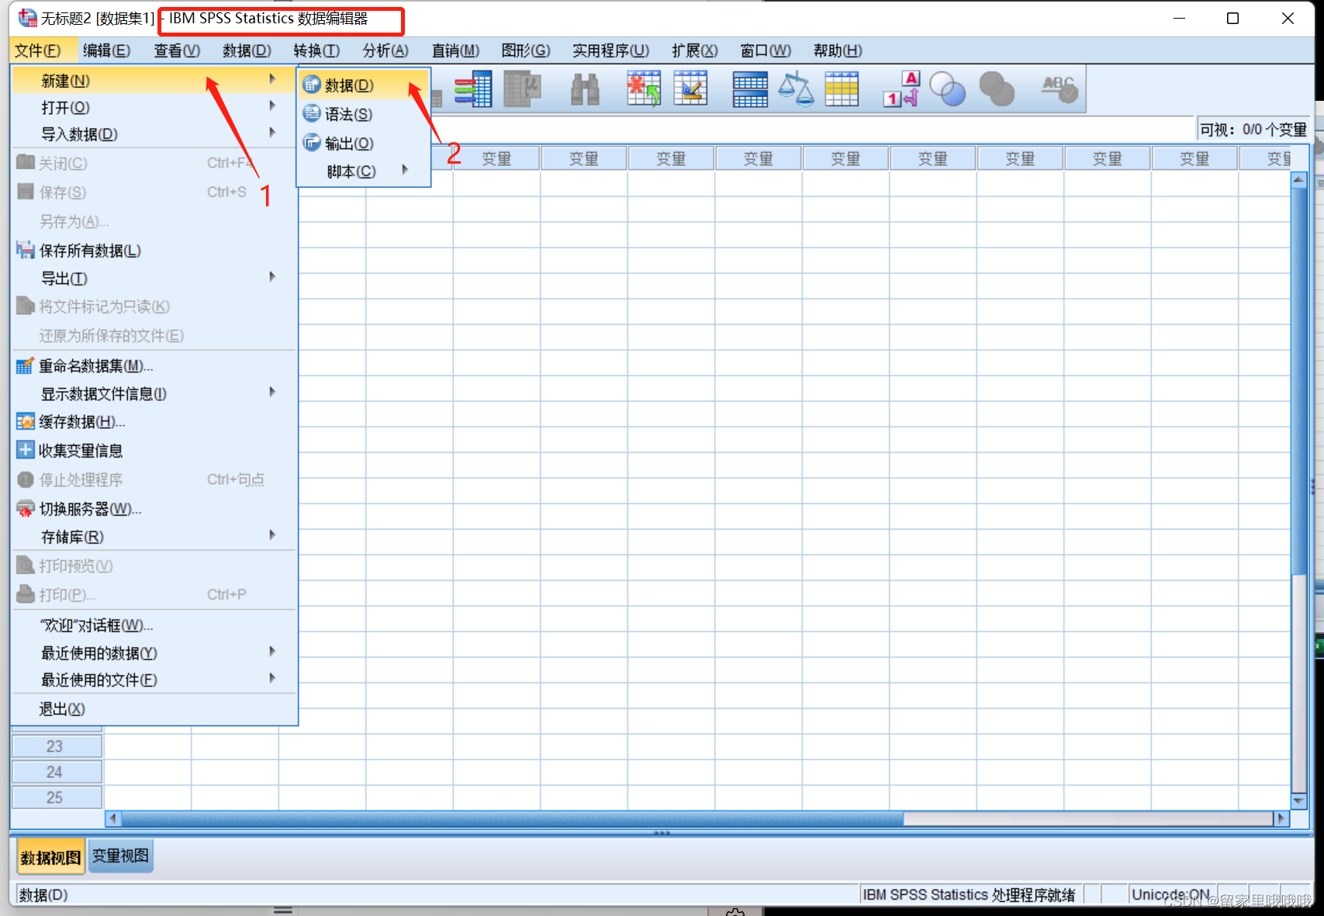Open the 查看(V) menu
The height and width of the screenshot is (916, 1324).
[177, 50]
